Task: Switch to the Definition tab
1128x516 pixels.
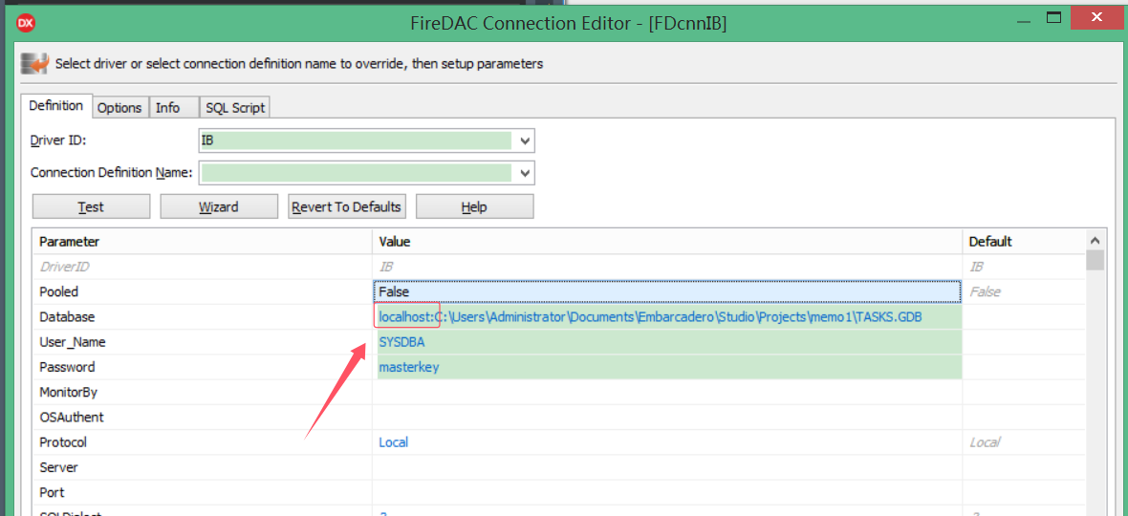Action: pos(56,106)
